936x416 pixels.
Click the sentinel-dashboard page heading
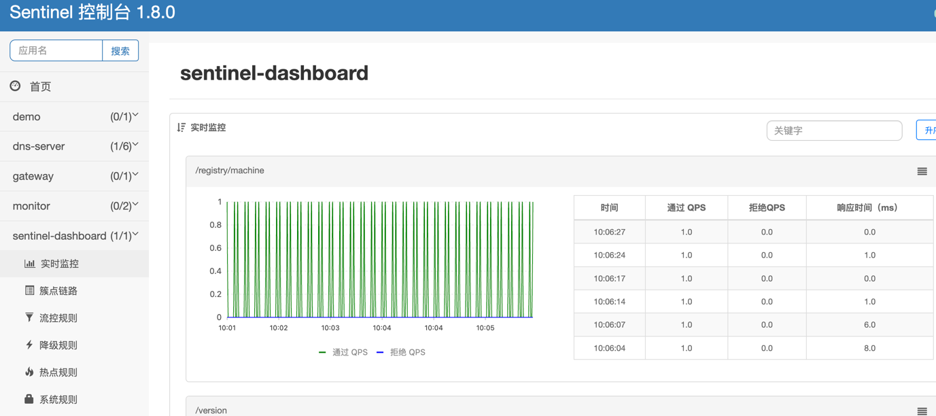274,73
